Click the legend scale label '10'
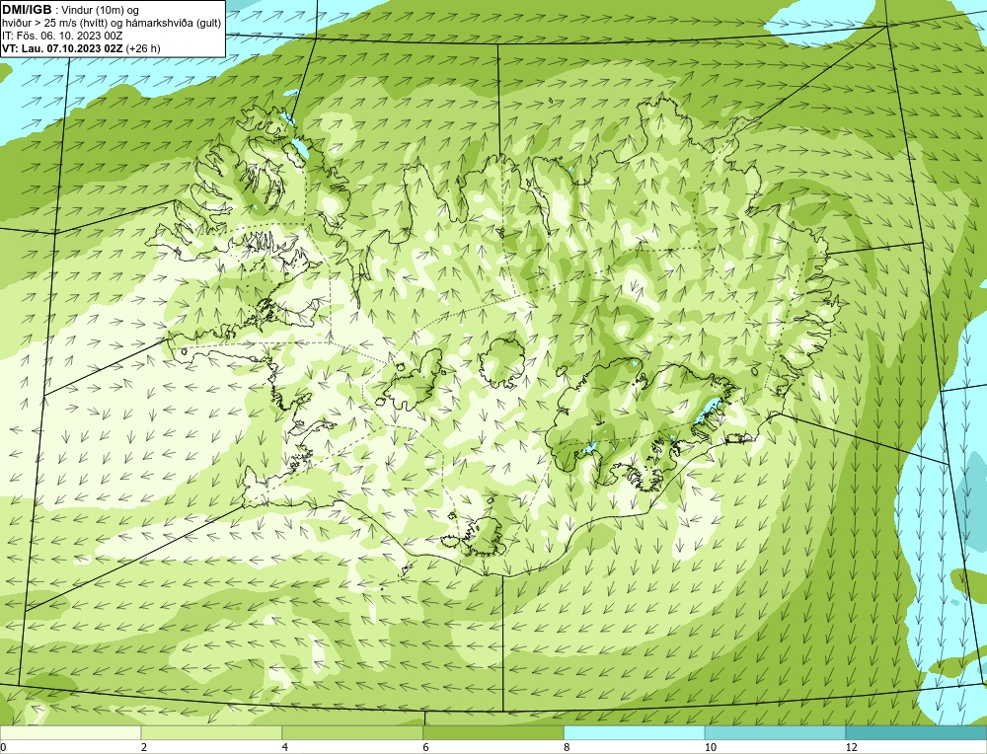Viewport: 987px width, 754px height. [711, 748]
